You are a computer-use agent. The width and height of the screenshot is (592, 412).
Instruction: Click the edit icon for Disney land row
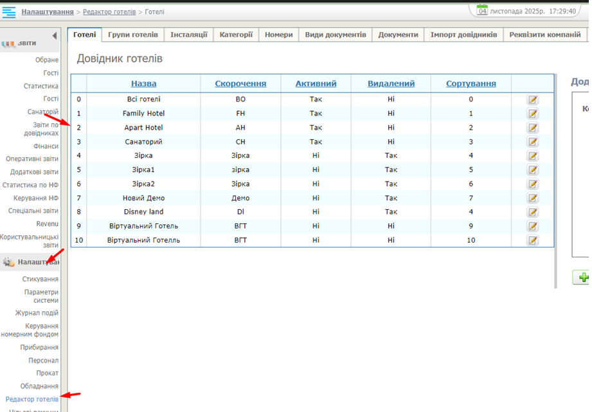(532, 212)
